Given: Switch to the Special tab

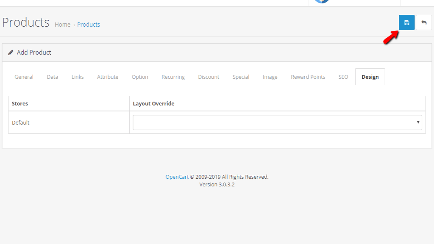Looking at the screenshot, I should pos(241,77).
